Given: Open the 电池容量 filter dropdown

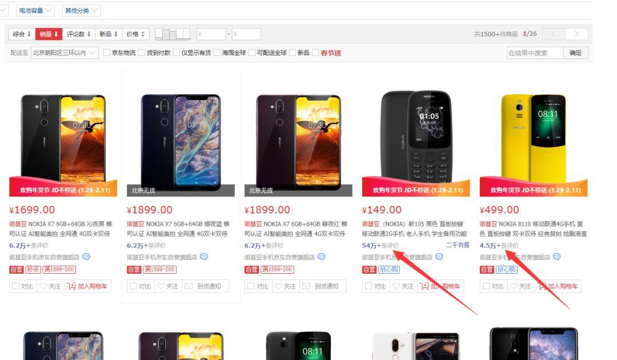Looking at the screenshot, I should [x=35, y=11].
